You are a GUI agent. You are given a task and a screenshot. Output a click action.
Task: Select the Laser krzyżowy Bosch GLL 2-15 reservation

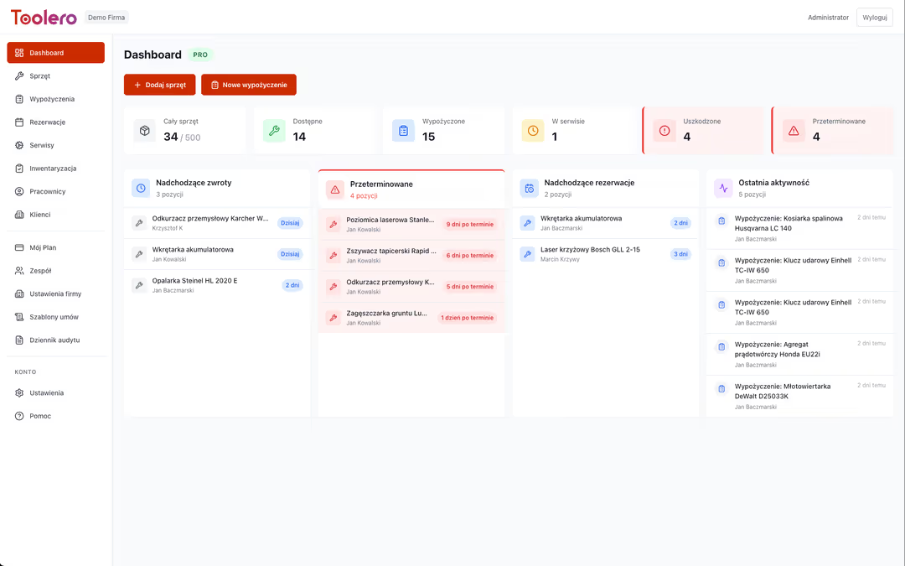[x=590, y=254]
